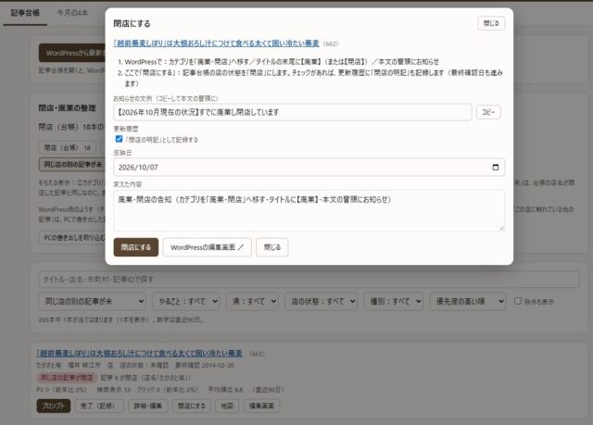This screenshot has height=425, width=593.
Task: Close dialog with top-right 閉じる button
Action: (491, 23)
